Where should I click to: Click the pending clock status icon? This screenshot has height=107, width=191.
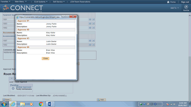click(x=13, y=89)
